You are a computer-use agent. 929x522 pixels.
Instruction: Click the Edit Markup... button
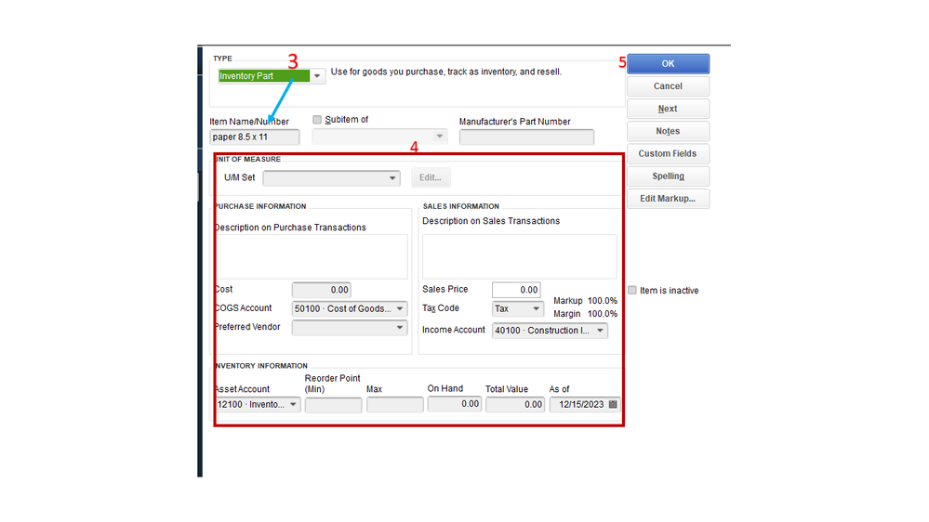coord(668,198)
